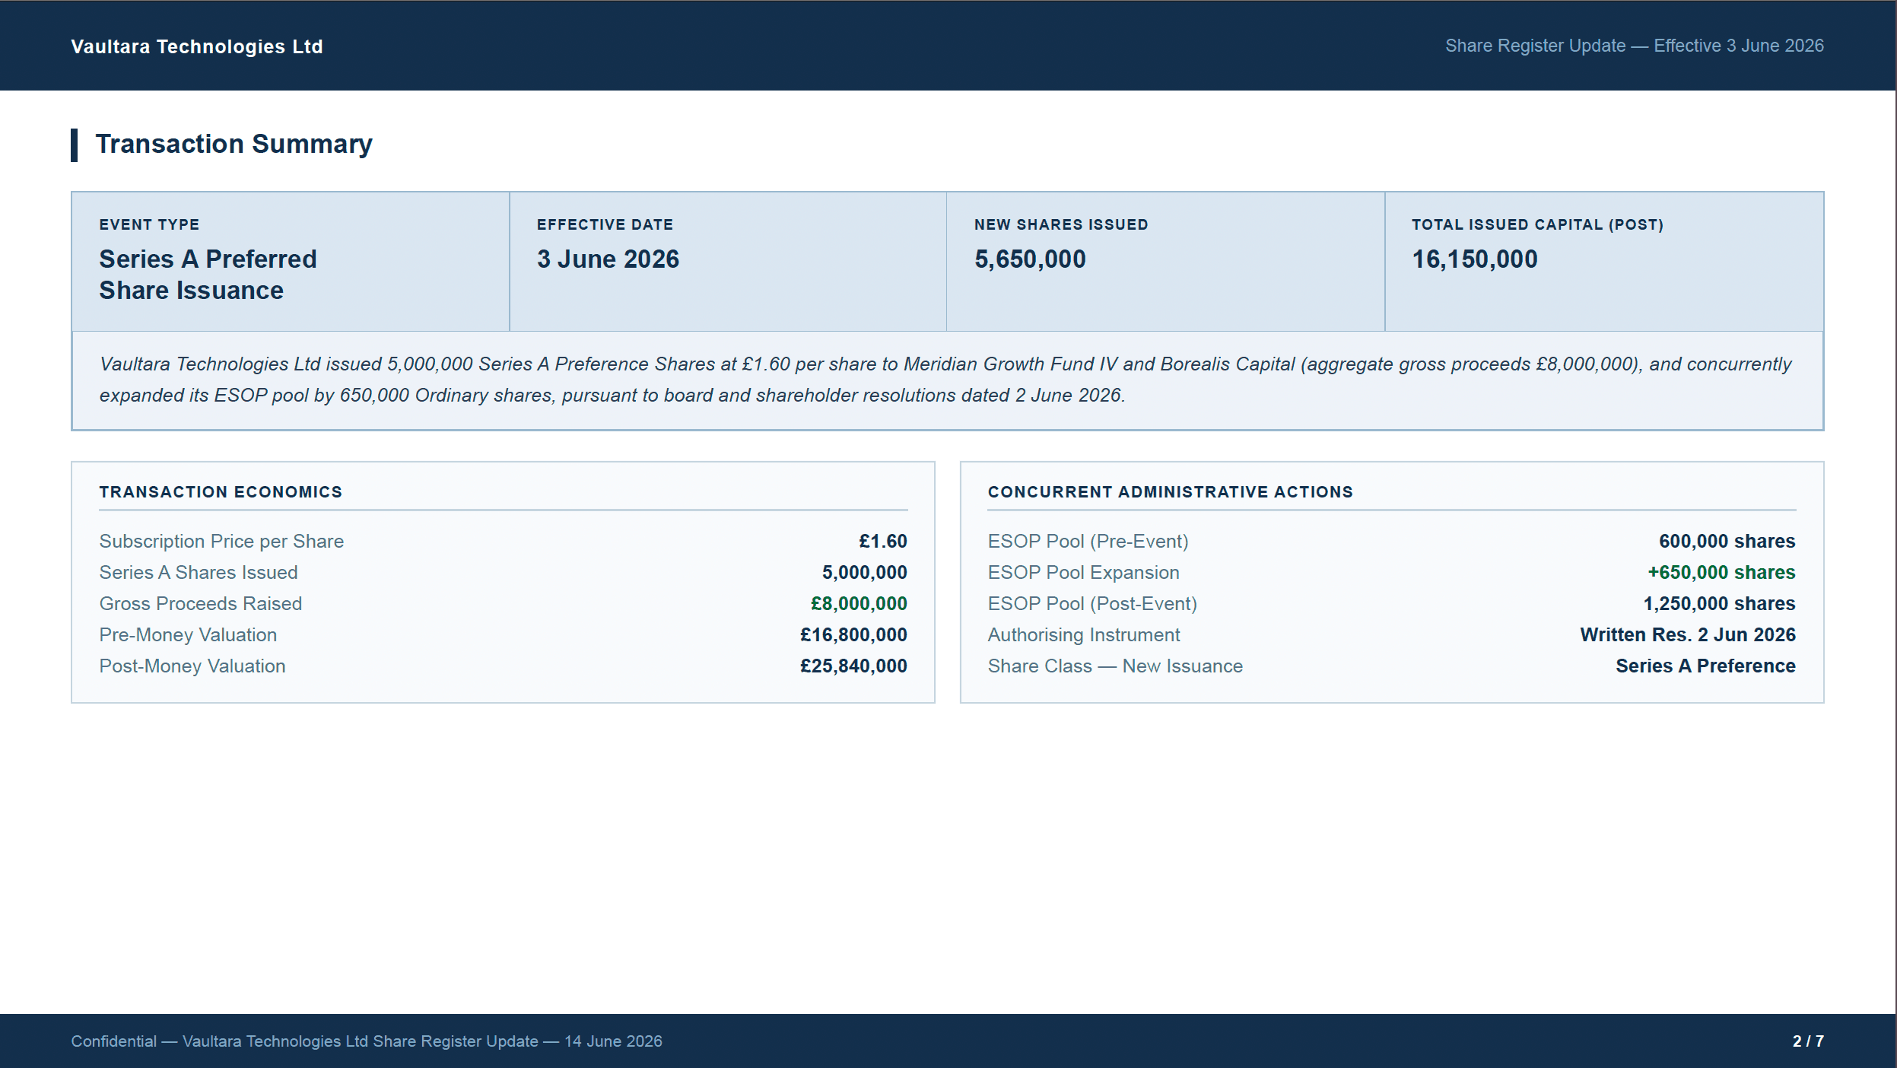Click the Share Register Update header text
This screenshot has height=1068, width=1897.
(1634, 46)
